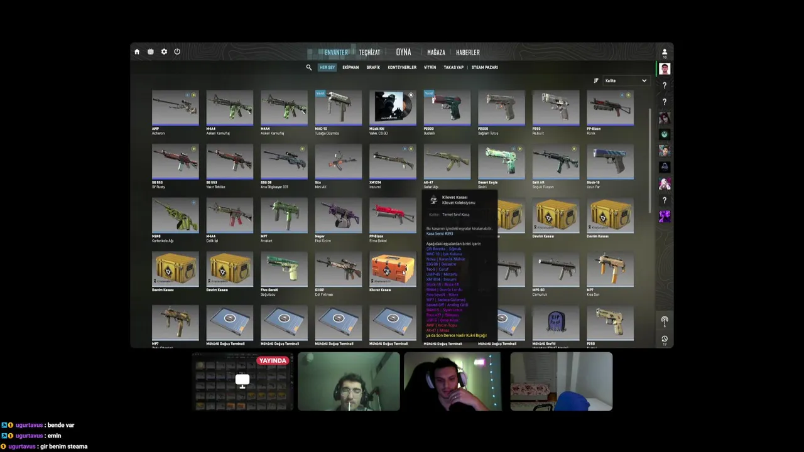The width and height of the screenshot is (804, 452).
Task: Open the MAĞAZA store tab
Action: click(x=436, y=53)
